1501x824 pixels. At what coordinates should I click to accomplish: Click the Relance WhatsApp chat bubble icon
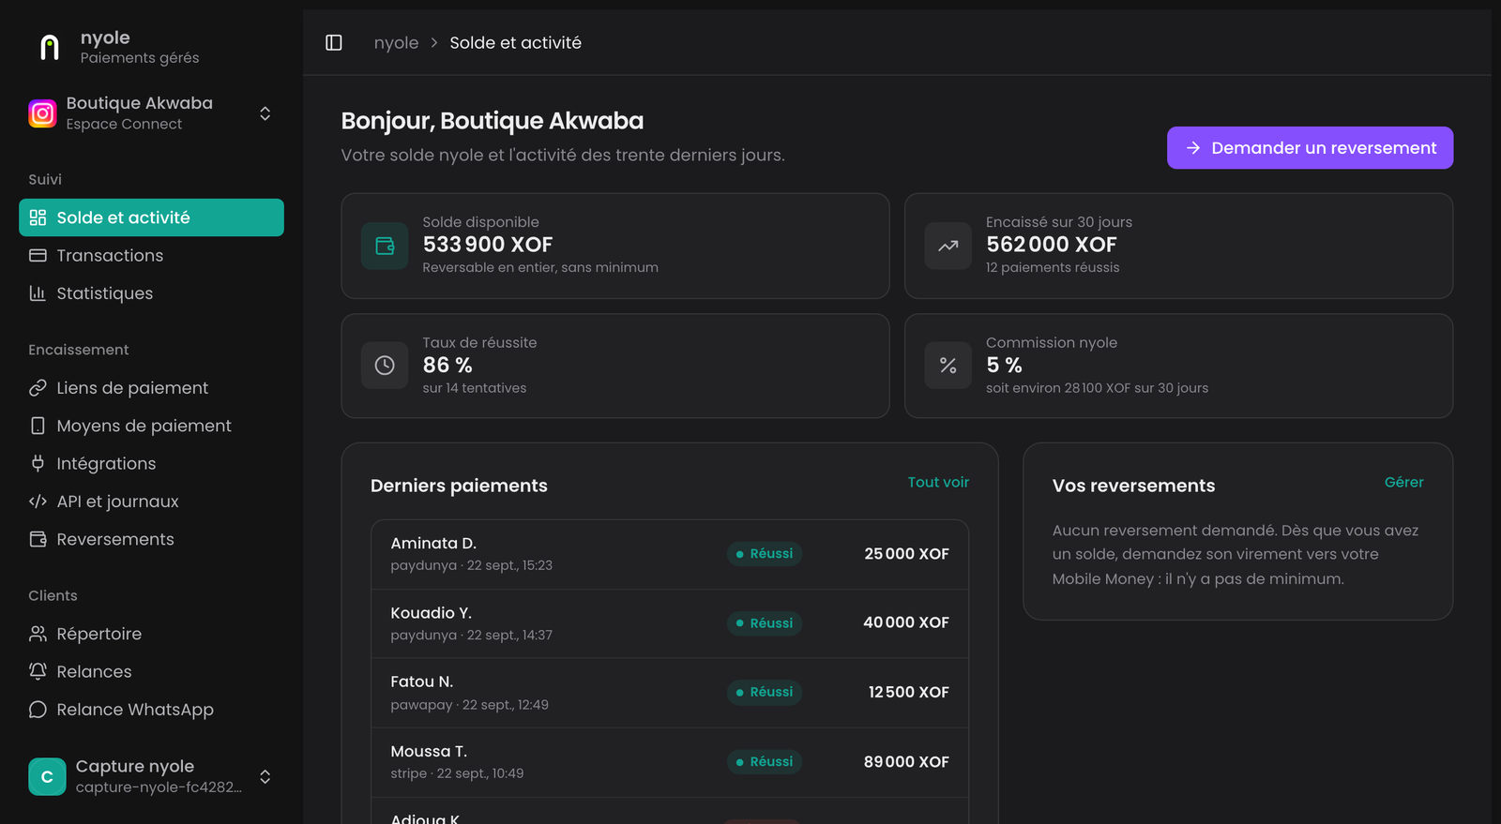(38, 710)
